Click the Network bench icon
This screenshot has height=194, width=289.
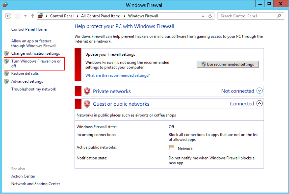click(x=171, y=147)
